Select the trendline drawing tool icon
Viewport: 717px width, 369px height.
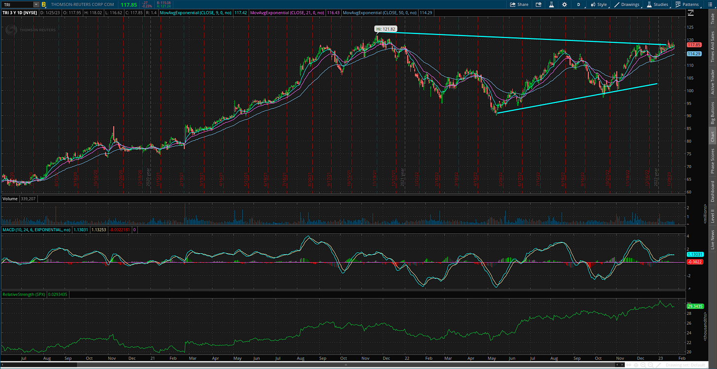click(x=658, y=365)
